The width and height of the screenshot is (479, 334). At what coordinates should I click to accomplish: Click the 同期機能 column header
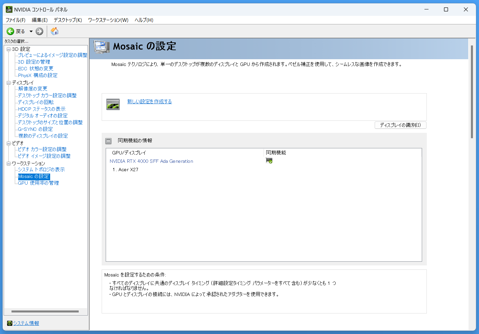pos(343,153)
